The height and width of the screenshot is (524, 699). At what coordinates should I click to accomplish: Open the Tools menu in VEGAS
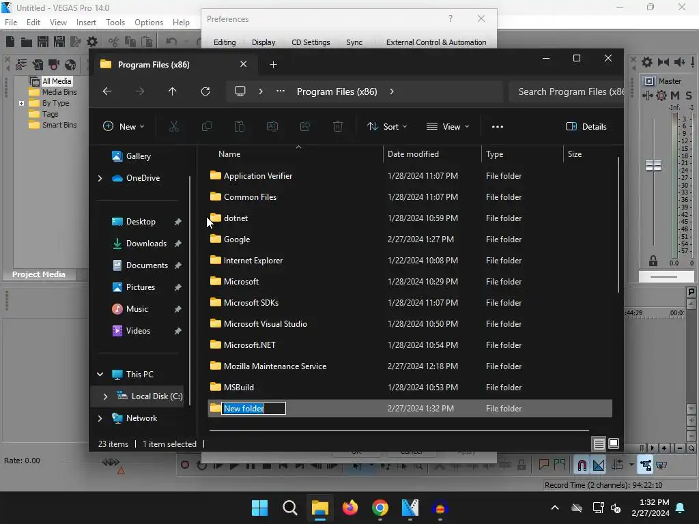(x=115, y=23)
